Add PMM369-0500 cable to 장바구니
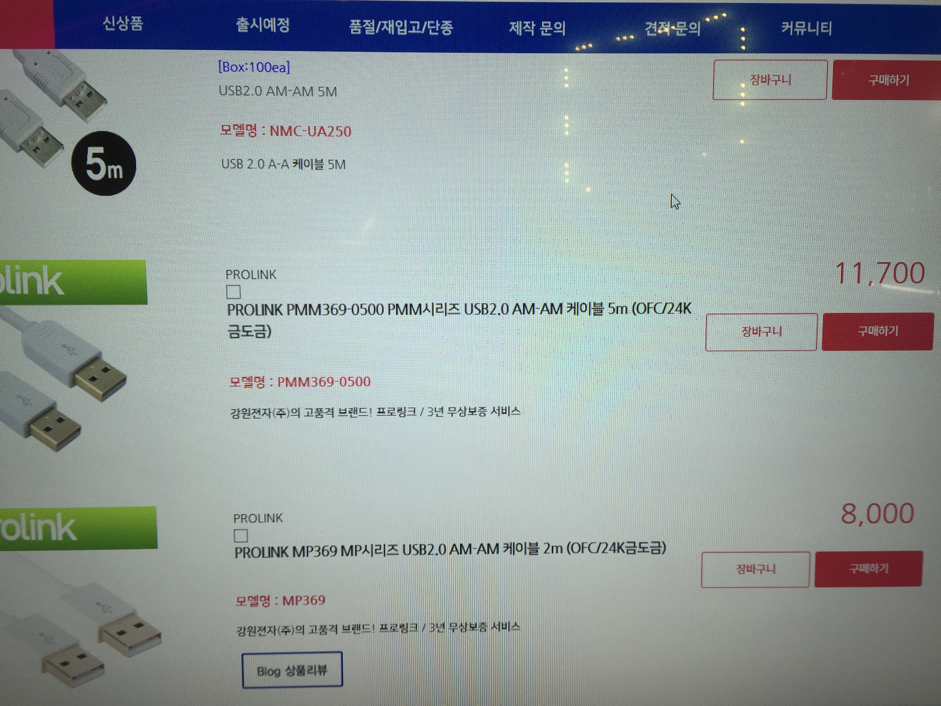 click(x=761, y=332)
